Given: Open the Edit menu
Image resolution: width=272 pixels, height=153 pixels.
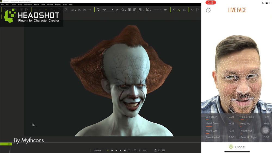Looking at the screenshot, I should click(x=7, y=5).
